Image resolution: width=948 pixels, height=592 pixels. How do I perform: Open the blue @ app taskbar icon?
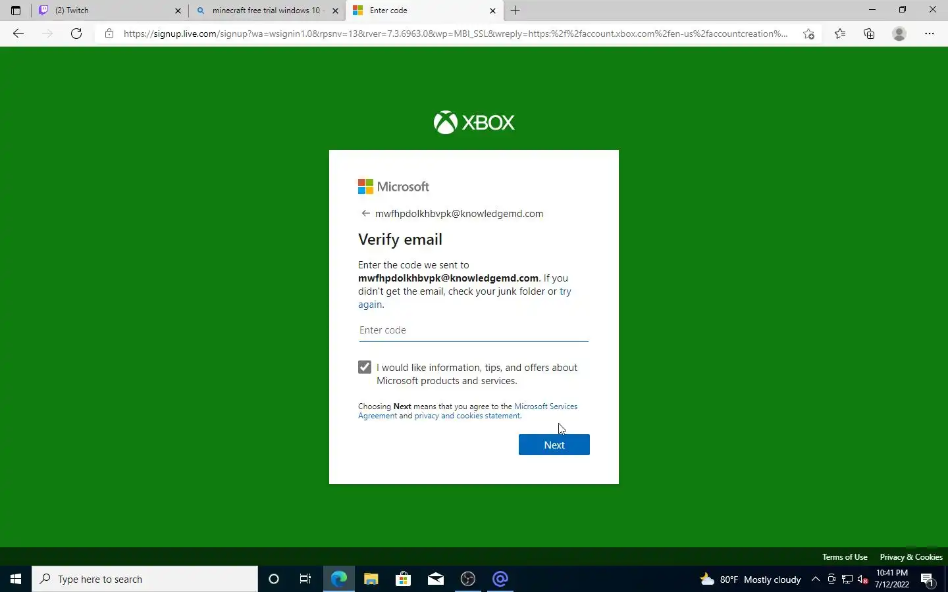point(500,579)
